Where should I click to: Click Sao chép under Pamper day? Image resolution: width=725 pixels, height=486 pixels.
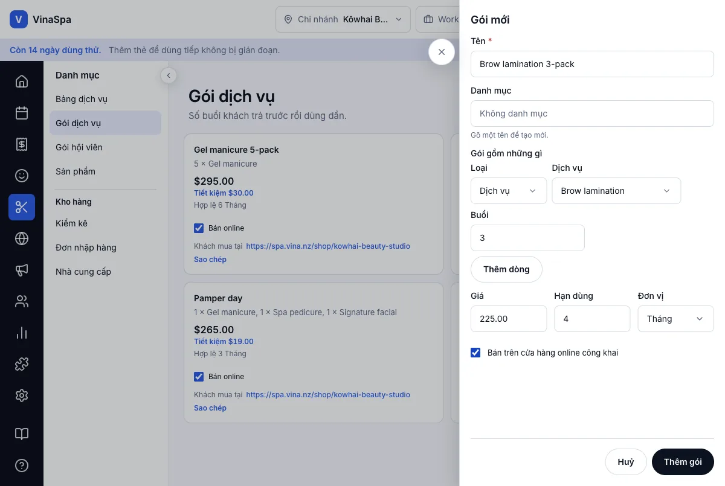point(210,408)
